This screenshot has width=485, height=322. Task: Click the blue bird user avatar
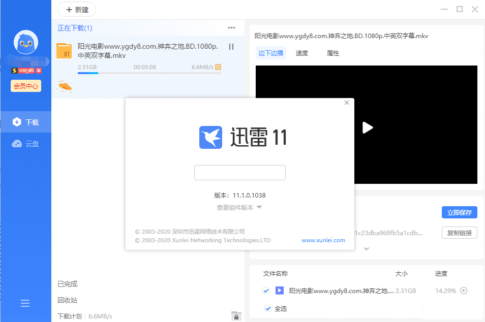pos(25,42)
